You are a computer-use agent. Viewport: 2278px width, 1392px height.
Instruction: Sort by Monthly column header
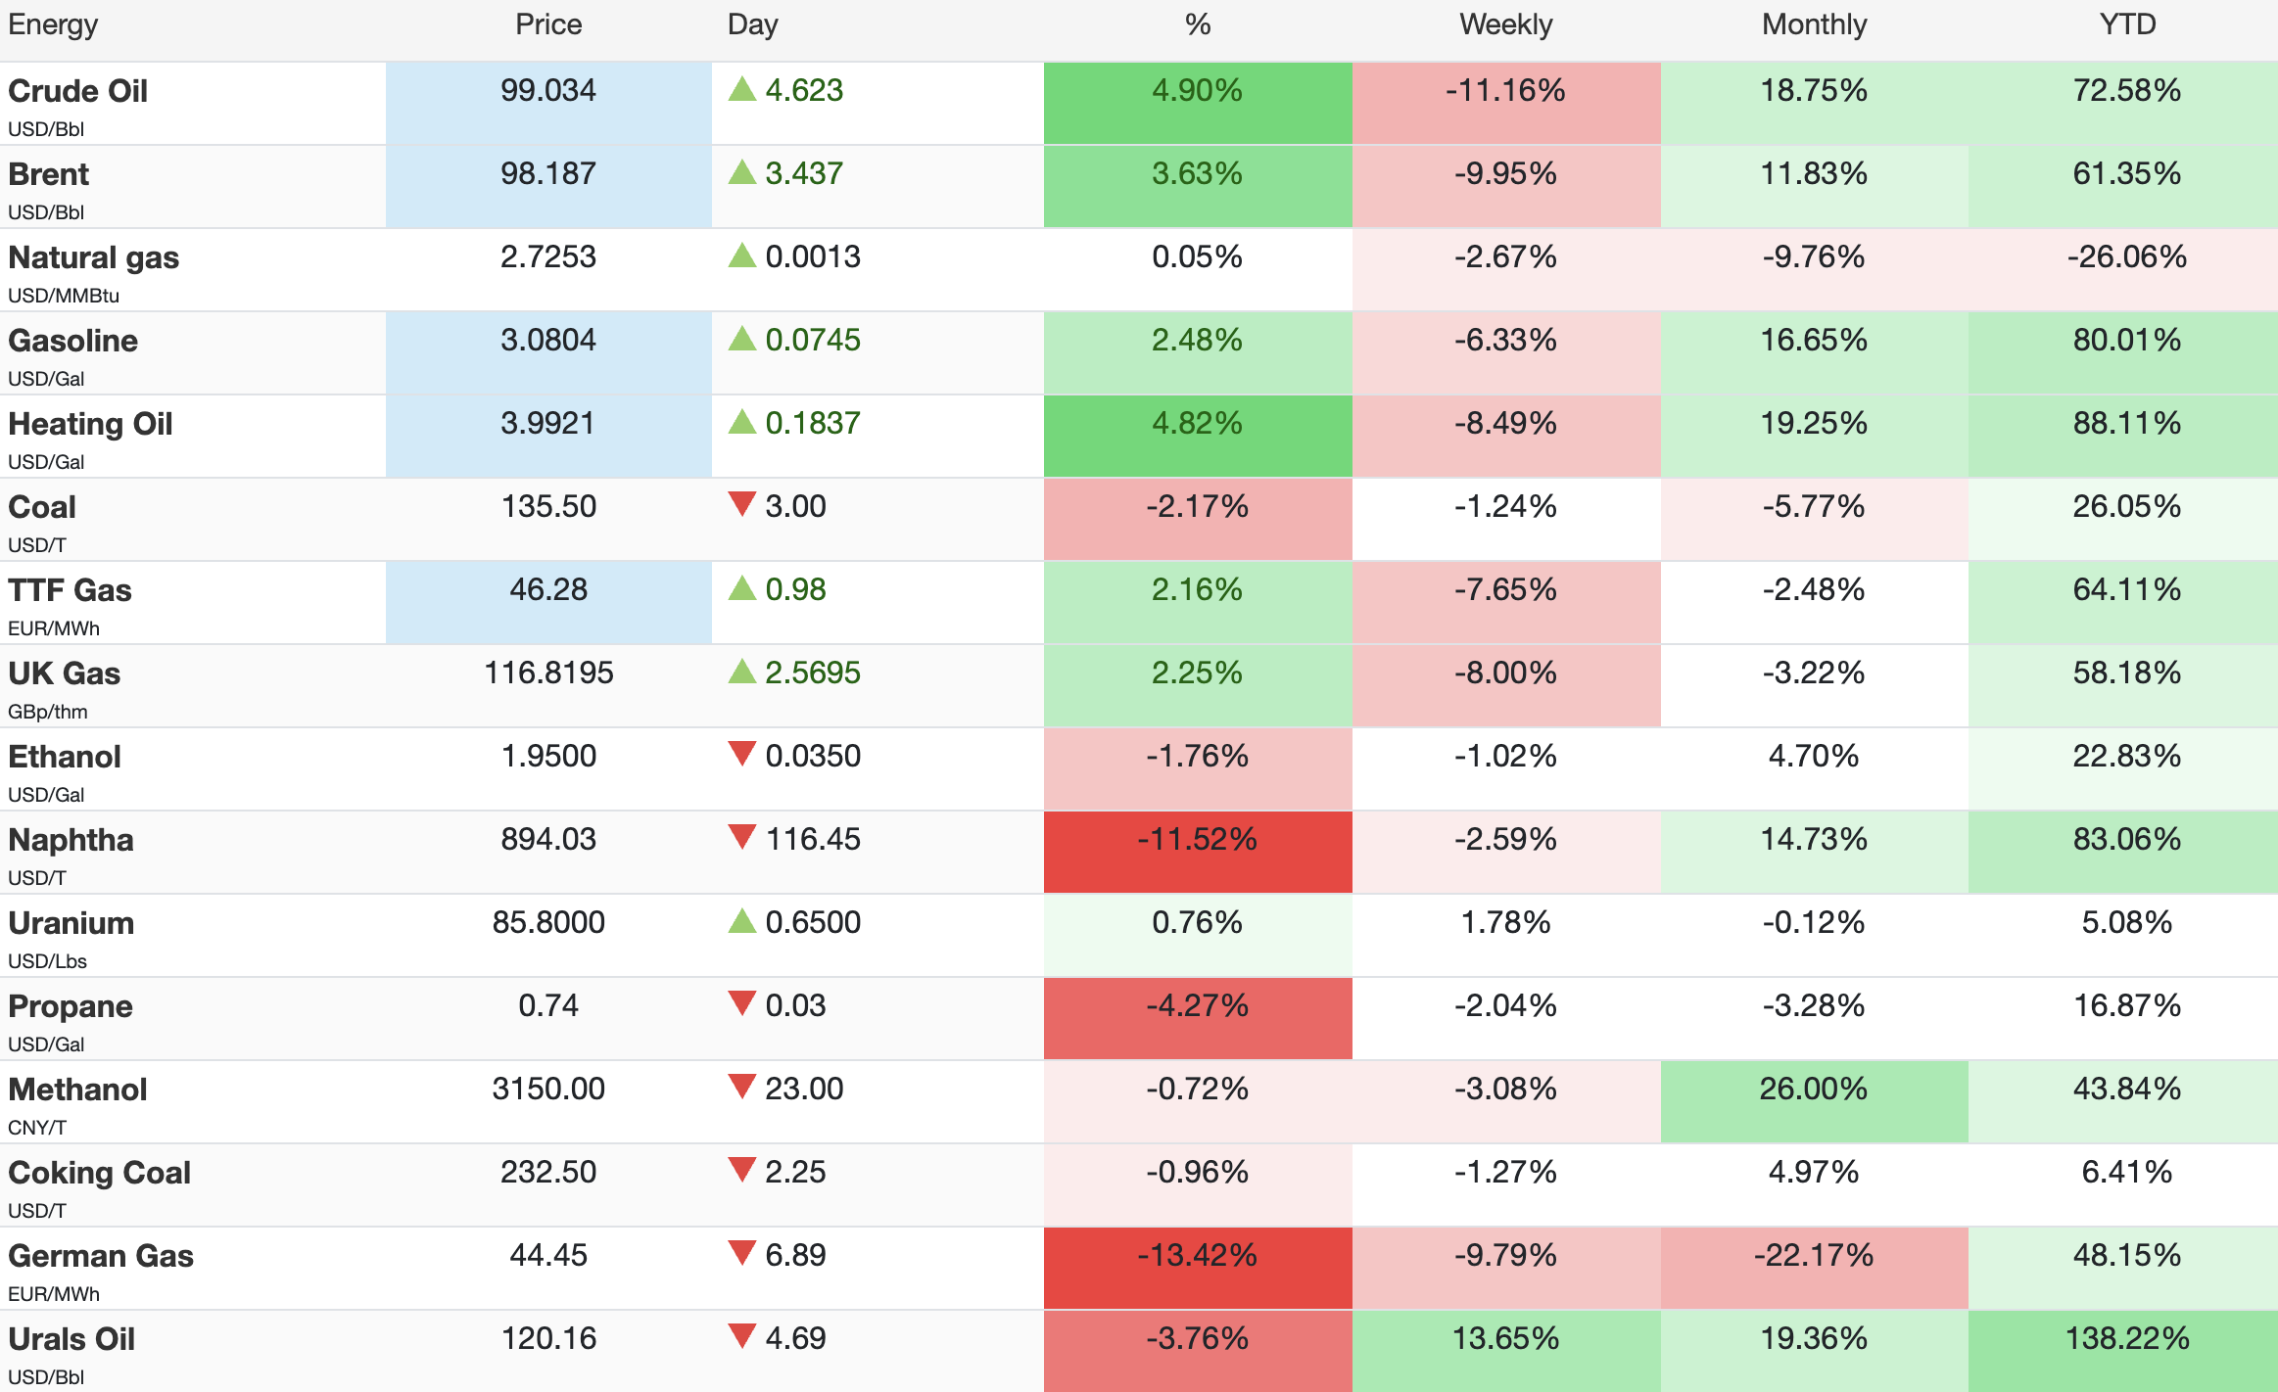pos(1814,24)
